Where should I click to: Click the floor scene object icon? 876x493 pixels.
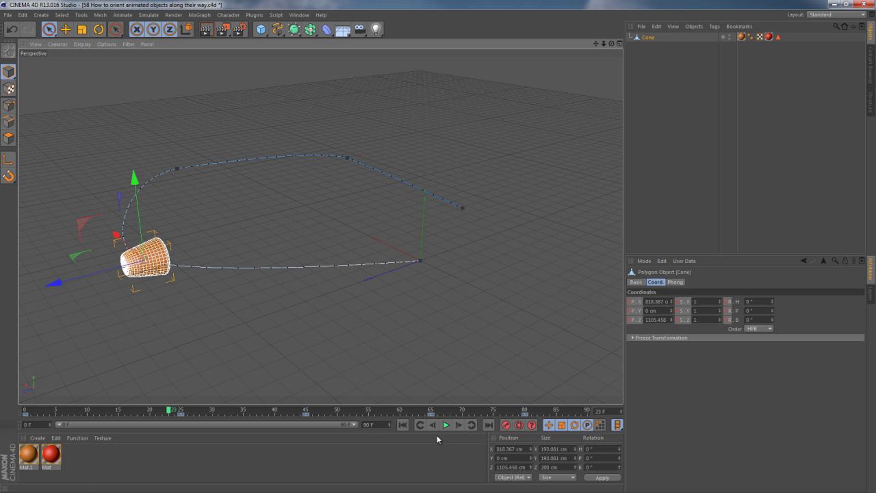(x=343, y=30)
